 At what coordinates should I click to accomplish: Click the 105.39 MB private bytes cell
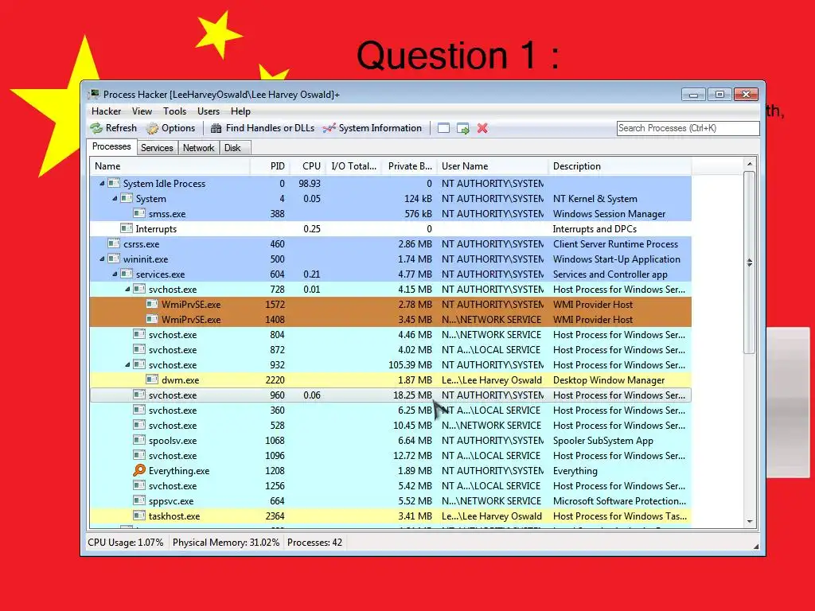click(x=410, y=364)
